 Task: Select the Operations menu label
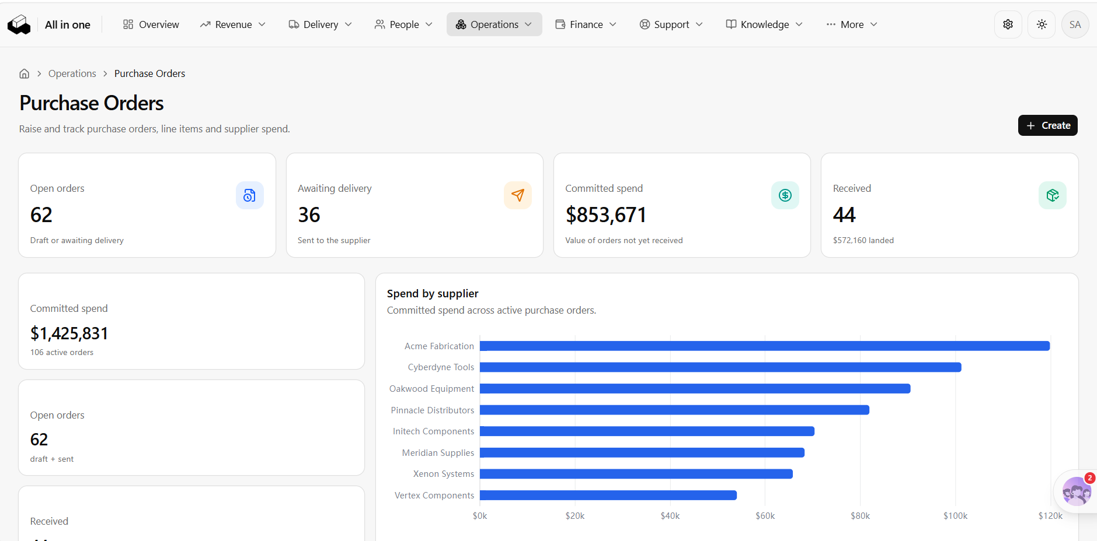point(494,24)
